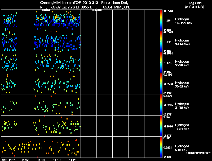Focus the 5-13 keV panel at 11:25
Screen dimensions: 212x161
coord(73,147)
